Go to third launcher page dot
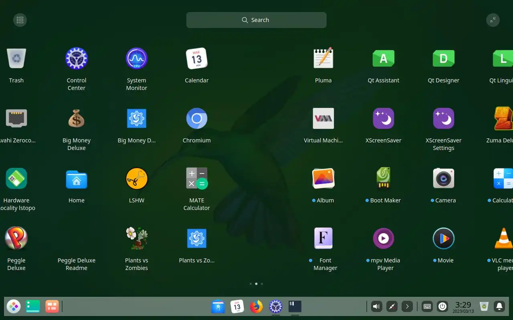The width and height of the screenshot is (513, 320). [262, 284]
